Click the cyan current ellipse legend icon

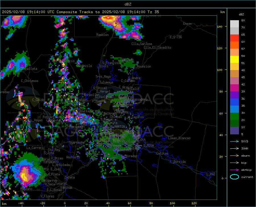(234, 177)
